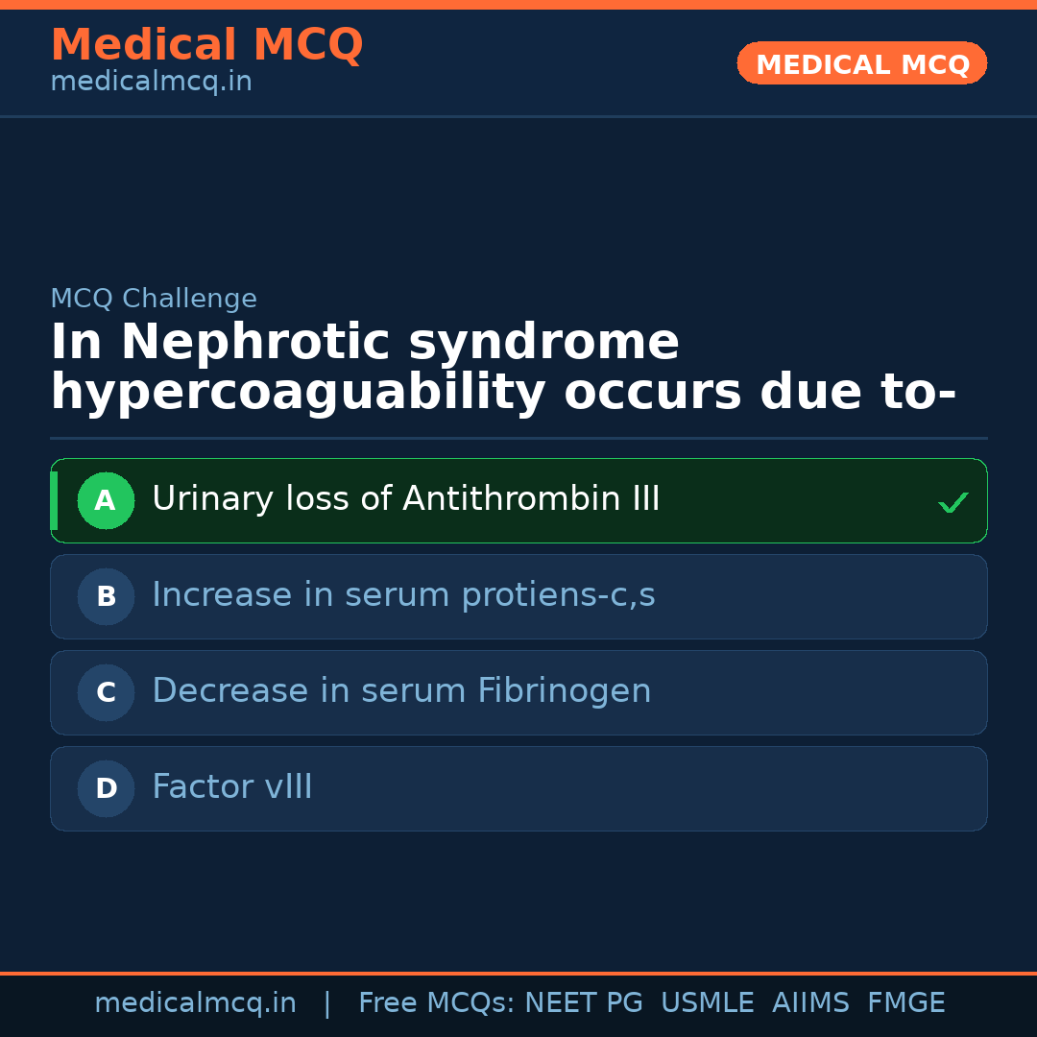
Task: Click 'Free MCQs:' text in footer
Action: [x=437, y=1003]
